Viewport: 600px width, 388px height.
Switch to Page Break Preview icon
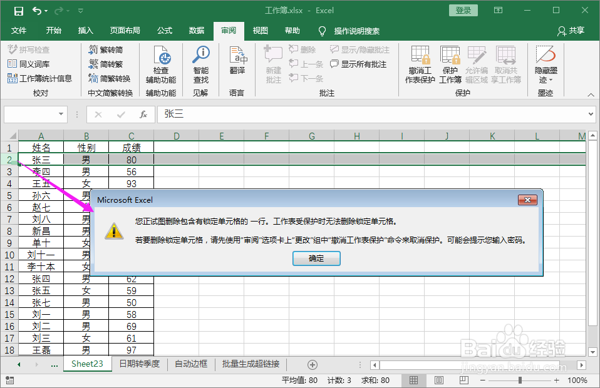click(x=463, y=380)
